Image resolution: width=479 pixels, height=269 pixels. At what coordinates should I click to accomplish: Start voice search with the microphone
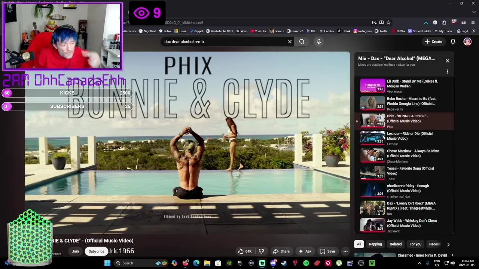(319, 41)
